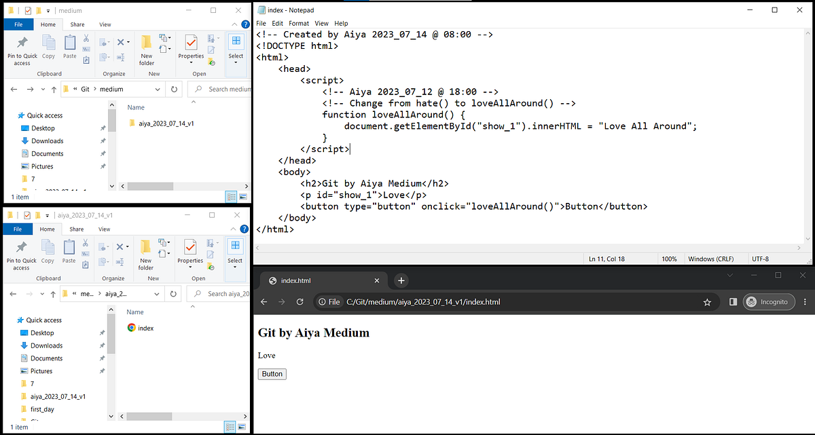Open the Format menu in Notepad
Image resolution: width=815 pixels, height=435 pixels.
(x=299, y=23)
